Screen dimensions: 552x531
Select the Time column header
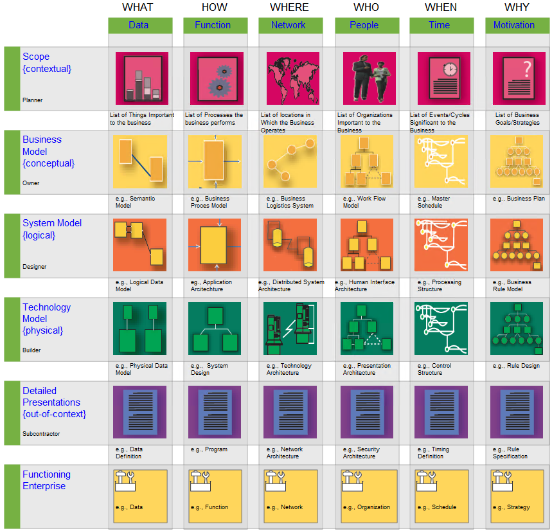coord(440,25)
